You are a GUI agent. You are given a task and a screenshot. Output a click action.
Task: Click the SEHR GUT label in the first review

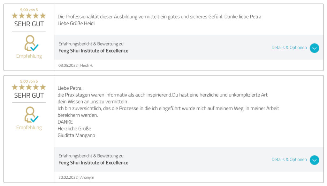click(x=29, y=24)
